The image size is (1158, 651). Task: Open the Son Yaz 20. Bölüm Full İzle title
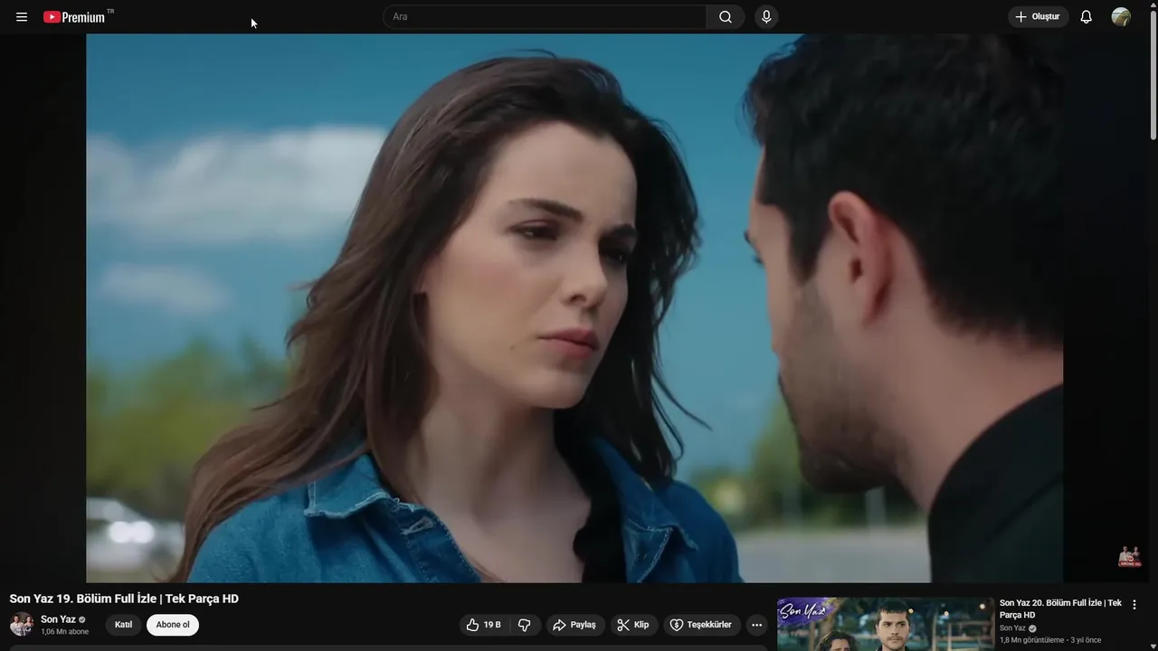pyautogui.click(x=1060, y=609)
